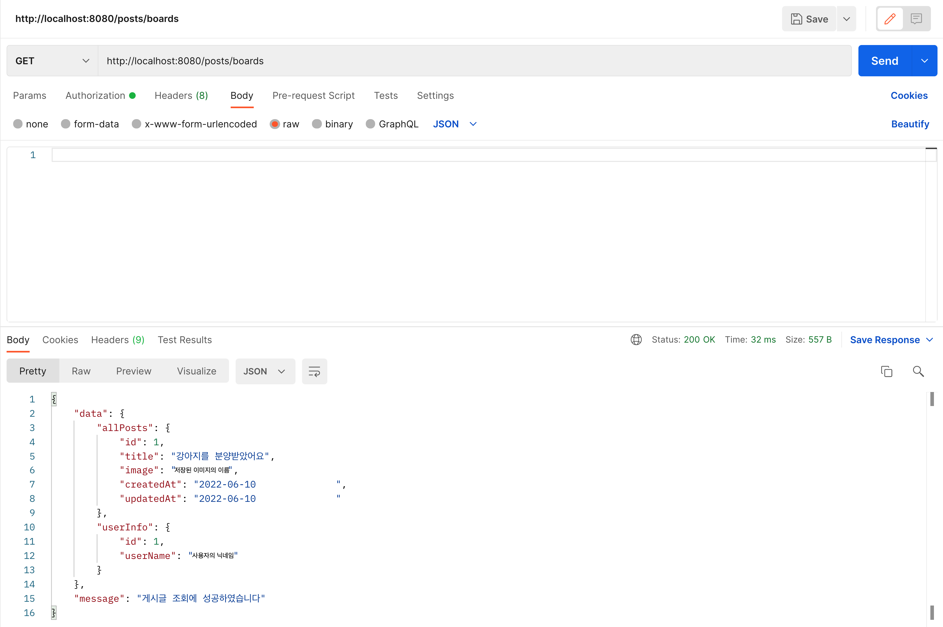Search response with magnifier icon

pyautogui.click(x=918, y=371)
